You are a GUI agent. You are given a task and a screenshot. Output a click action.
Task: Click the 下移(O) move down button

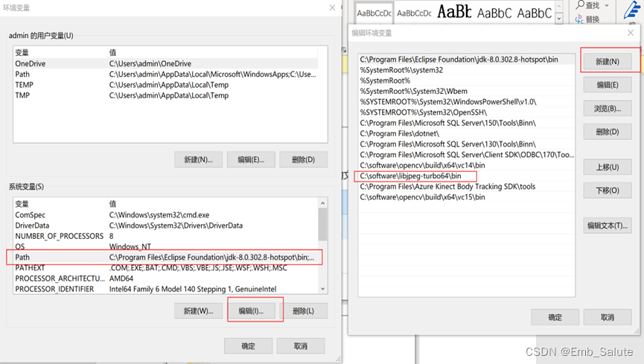coord(607,191)
